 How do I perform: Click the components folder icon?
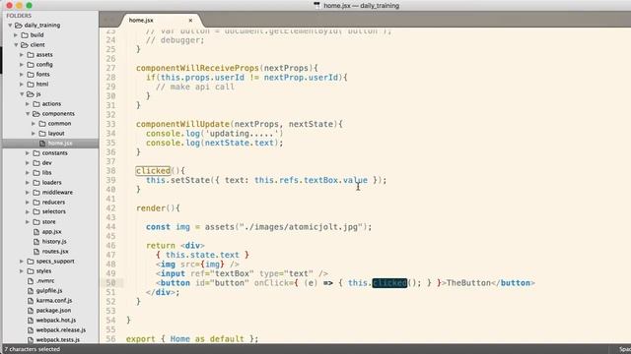tap(36, 114)
